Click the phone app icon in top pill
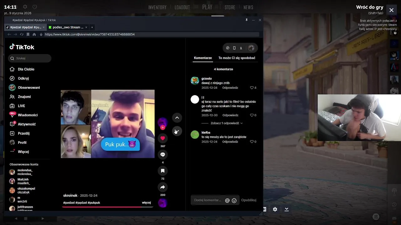The height and width of the screenshot is (225, 401). coord(234,48)
